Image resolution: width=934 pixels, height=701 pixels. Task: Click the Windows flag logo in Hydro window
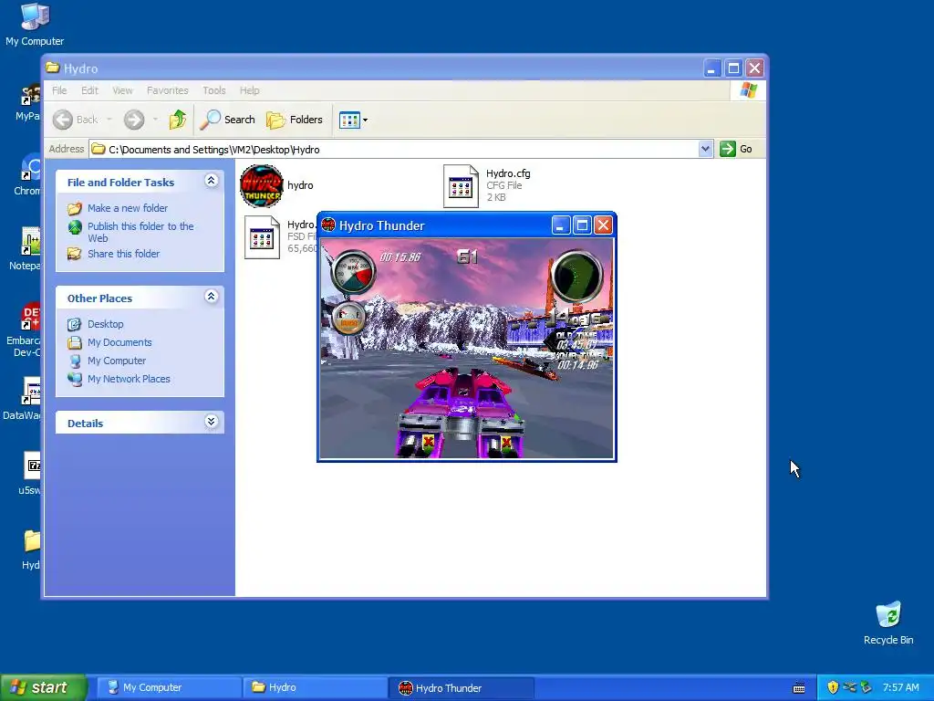[x=748, y=90]
